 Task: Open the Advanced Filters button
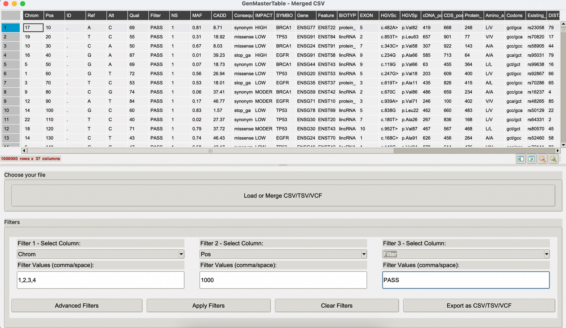pos(77,306)
